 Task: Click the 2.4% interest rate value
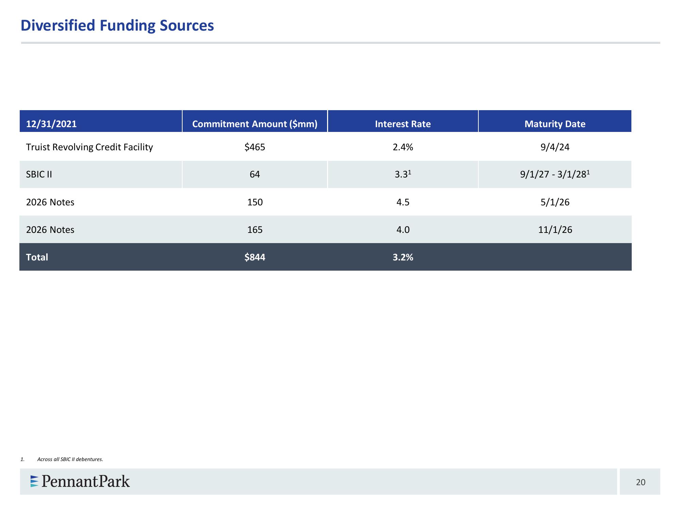(x=403, y=147)
